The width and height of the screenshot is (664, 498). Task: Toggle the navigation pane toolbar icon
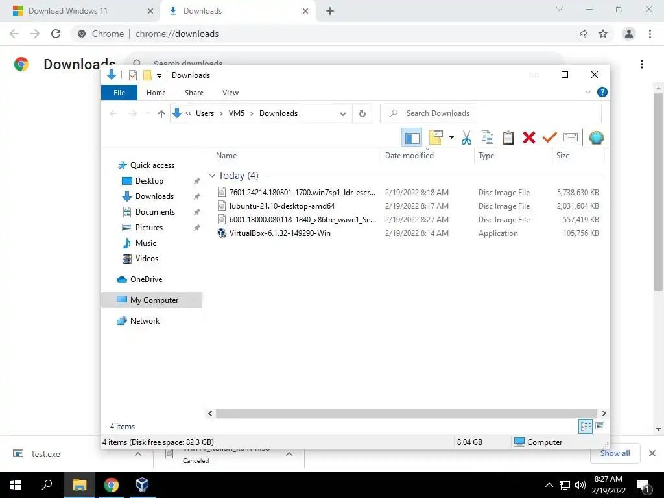[412, 137]
